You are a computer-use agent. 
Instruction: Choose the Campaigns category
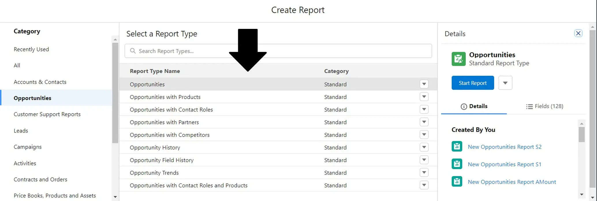(x=27, y=147)
